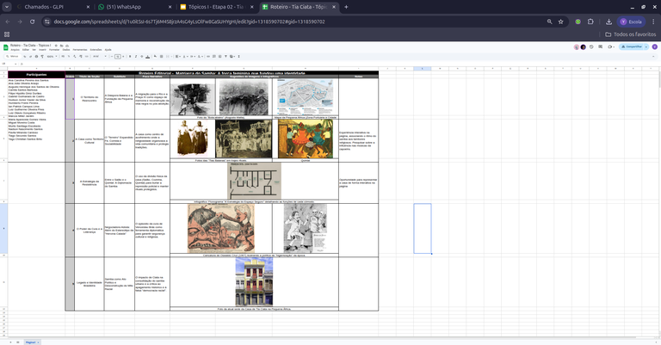Click the yellow building image thumbnail
The width and height of the screenshot is (661, 345).
pyautogui.click(x=254, y=282)
